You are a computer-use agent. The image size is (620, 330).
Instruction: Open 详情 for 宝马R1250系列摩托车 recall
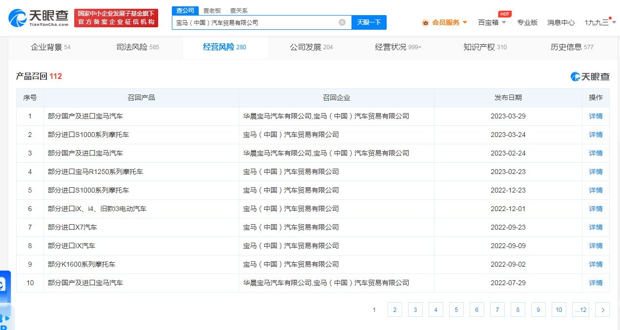coord(596,172)
